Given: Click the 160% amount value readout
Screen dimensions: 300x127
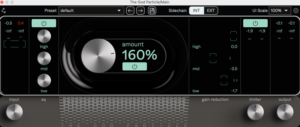Looking at the screenshot, I should click(x=139, y=55).
